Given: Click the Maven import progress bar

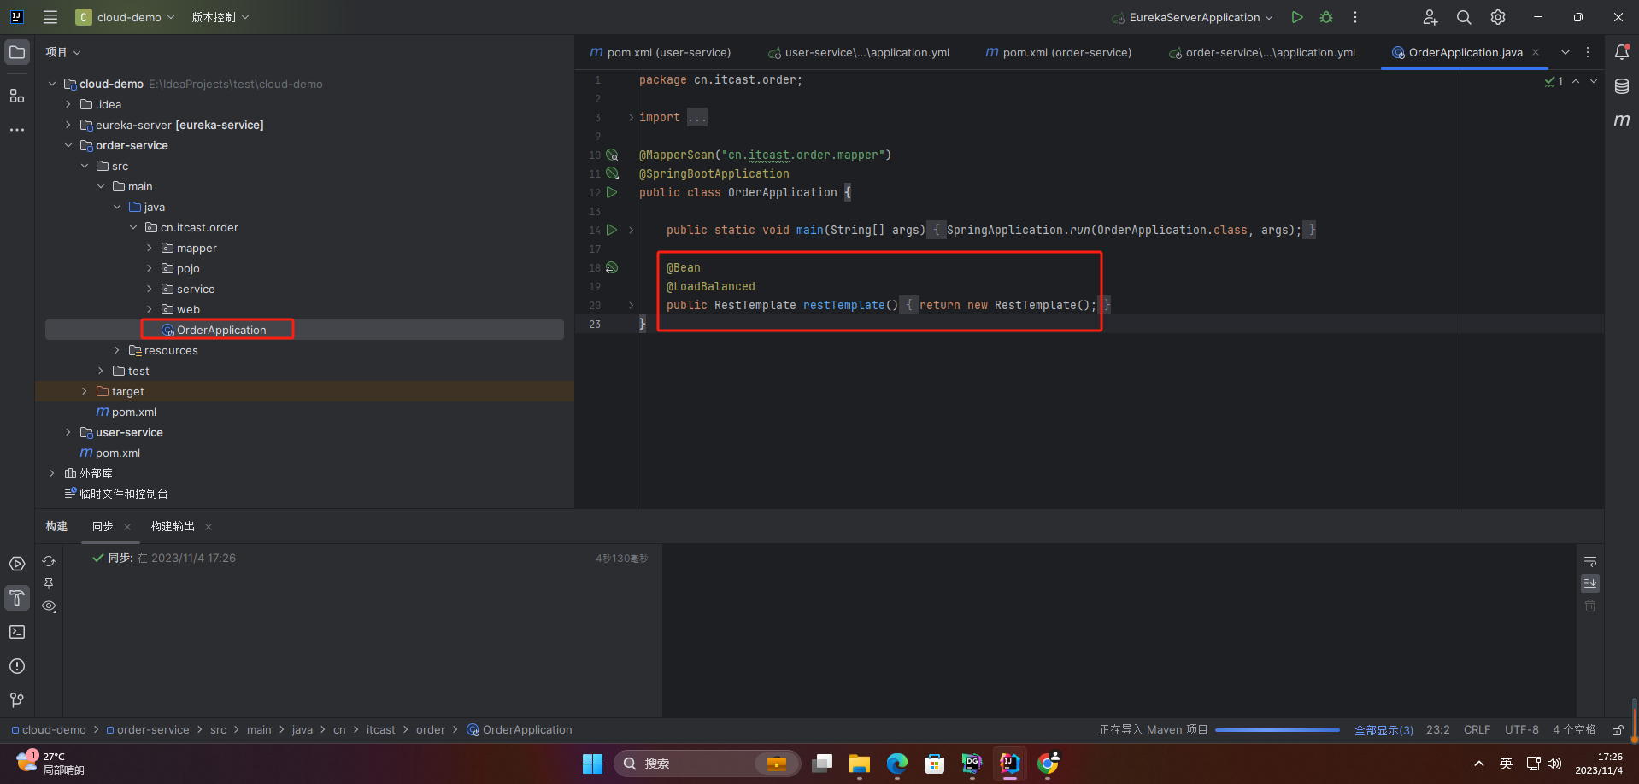Looking at the screenshot, I should point(1277,730).
